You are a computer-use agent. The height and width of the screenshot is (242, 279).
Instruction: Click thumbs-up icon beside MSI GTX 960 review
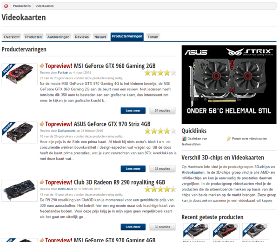(42, 65)
